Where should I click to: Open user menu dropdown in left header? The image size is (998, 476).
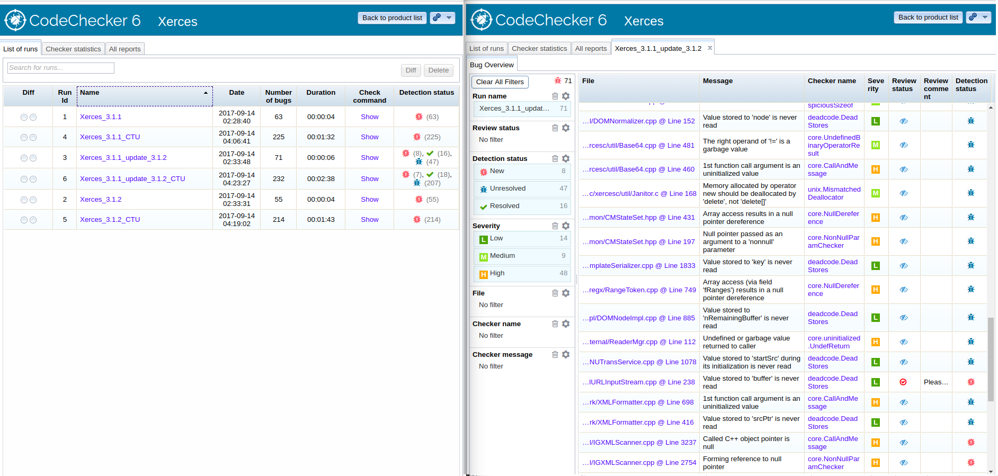click(x=442, y=18)
